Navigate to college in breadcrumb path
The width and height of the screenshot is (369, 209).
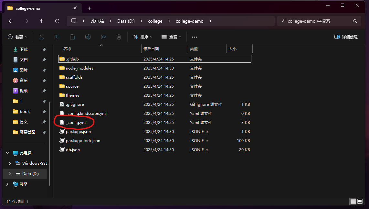[155, 21]
